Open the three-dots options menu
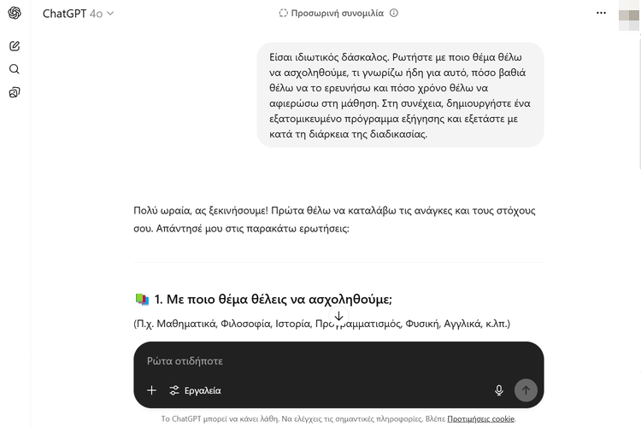641x427 pixels. (x=601, y=13)
